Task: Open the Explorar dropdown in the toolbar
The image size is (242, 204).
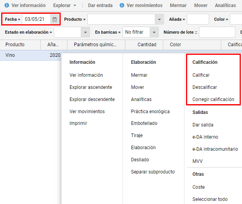Action: [65, 5]
